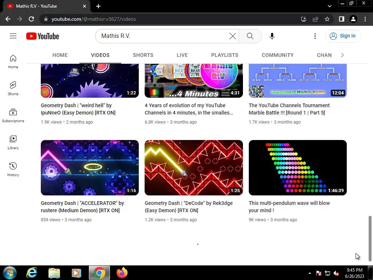Open Subscriptions in the sidebar
373x280 pixels.
(x=13, y=116)
